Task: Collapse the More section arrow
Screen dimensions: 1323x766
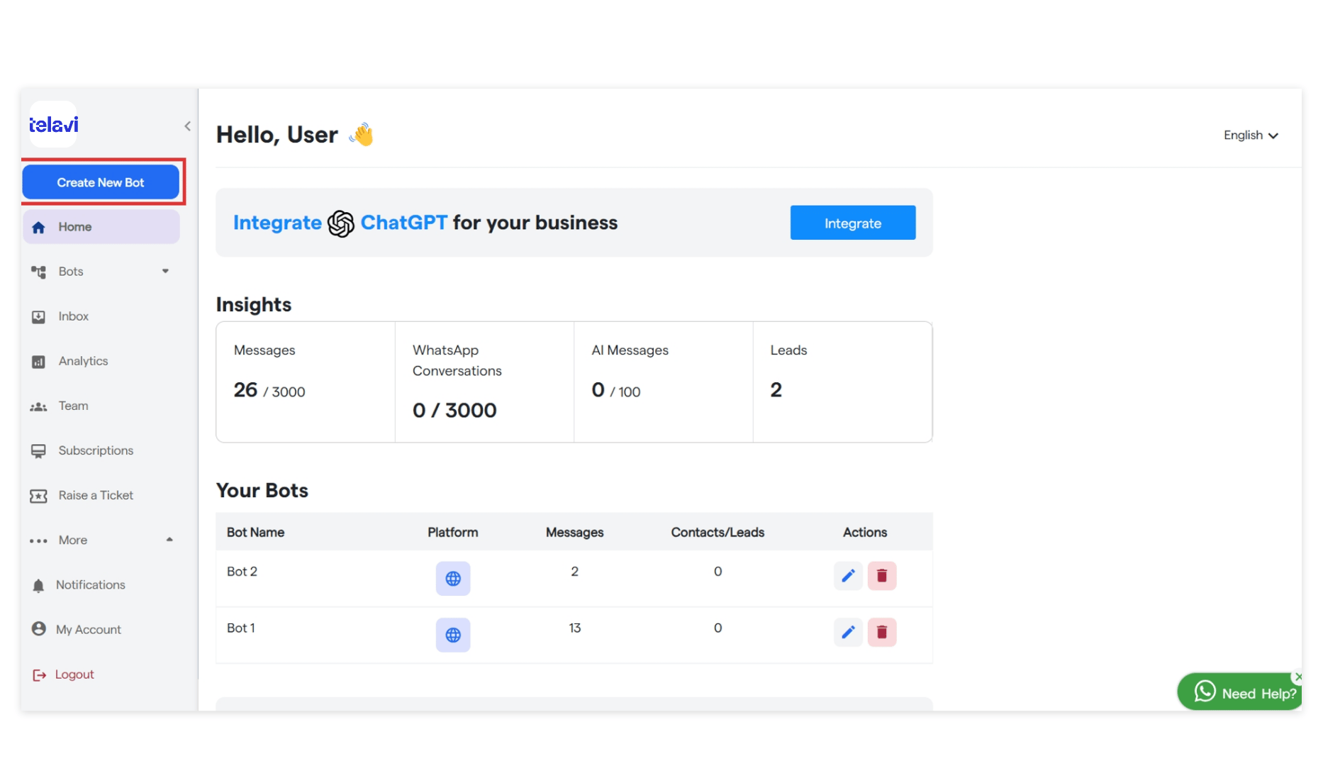Action: (x=169, y=540)
